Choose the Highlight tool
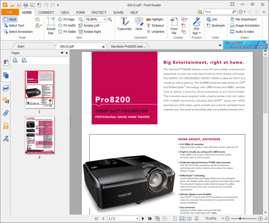The height and width of the screenshot is (223, 269). pos(155,19)
